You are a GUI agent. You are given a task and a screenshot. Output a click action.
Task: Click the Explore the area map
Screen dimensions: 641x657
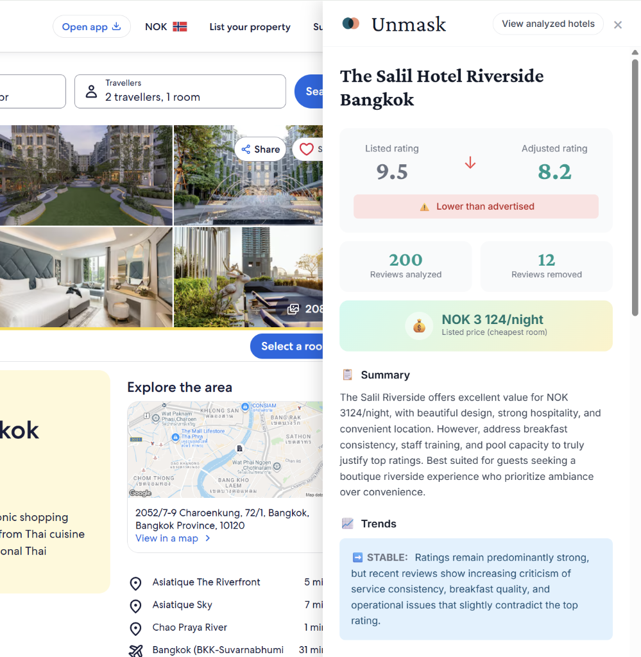click(x=225, y=449)
